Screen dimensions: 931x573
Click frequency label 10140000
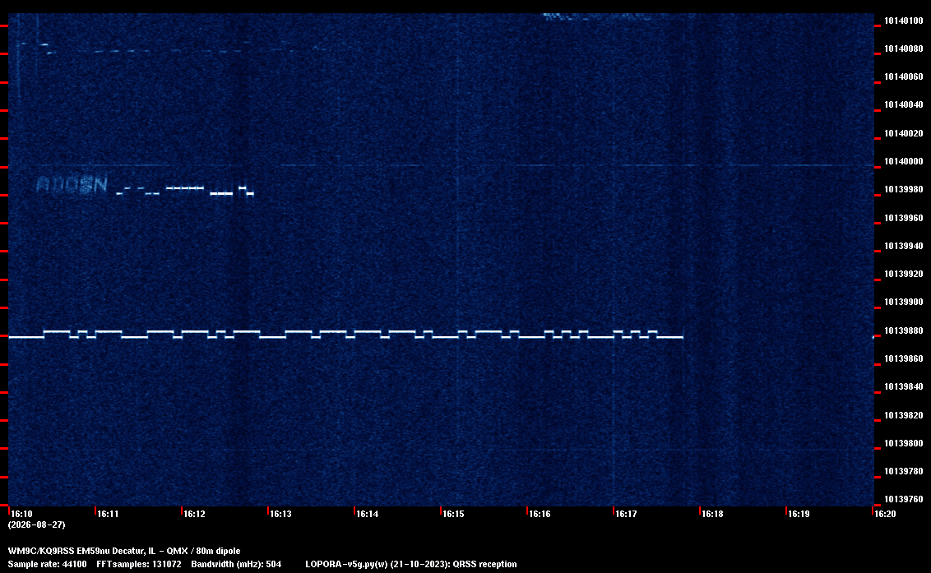click(904, 161)
